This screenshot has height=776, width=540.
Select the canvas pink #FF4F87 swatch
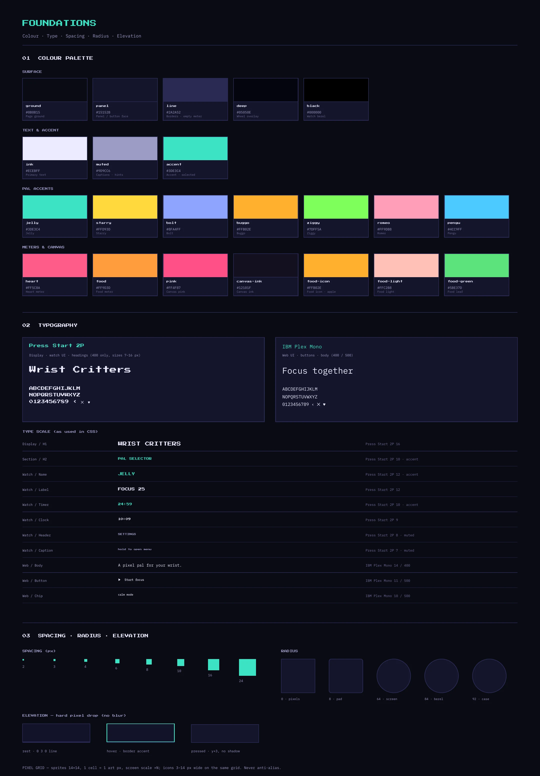[195, 275]
